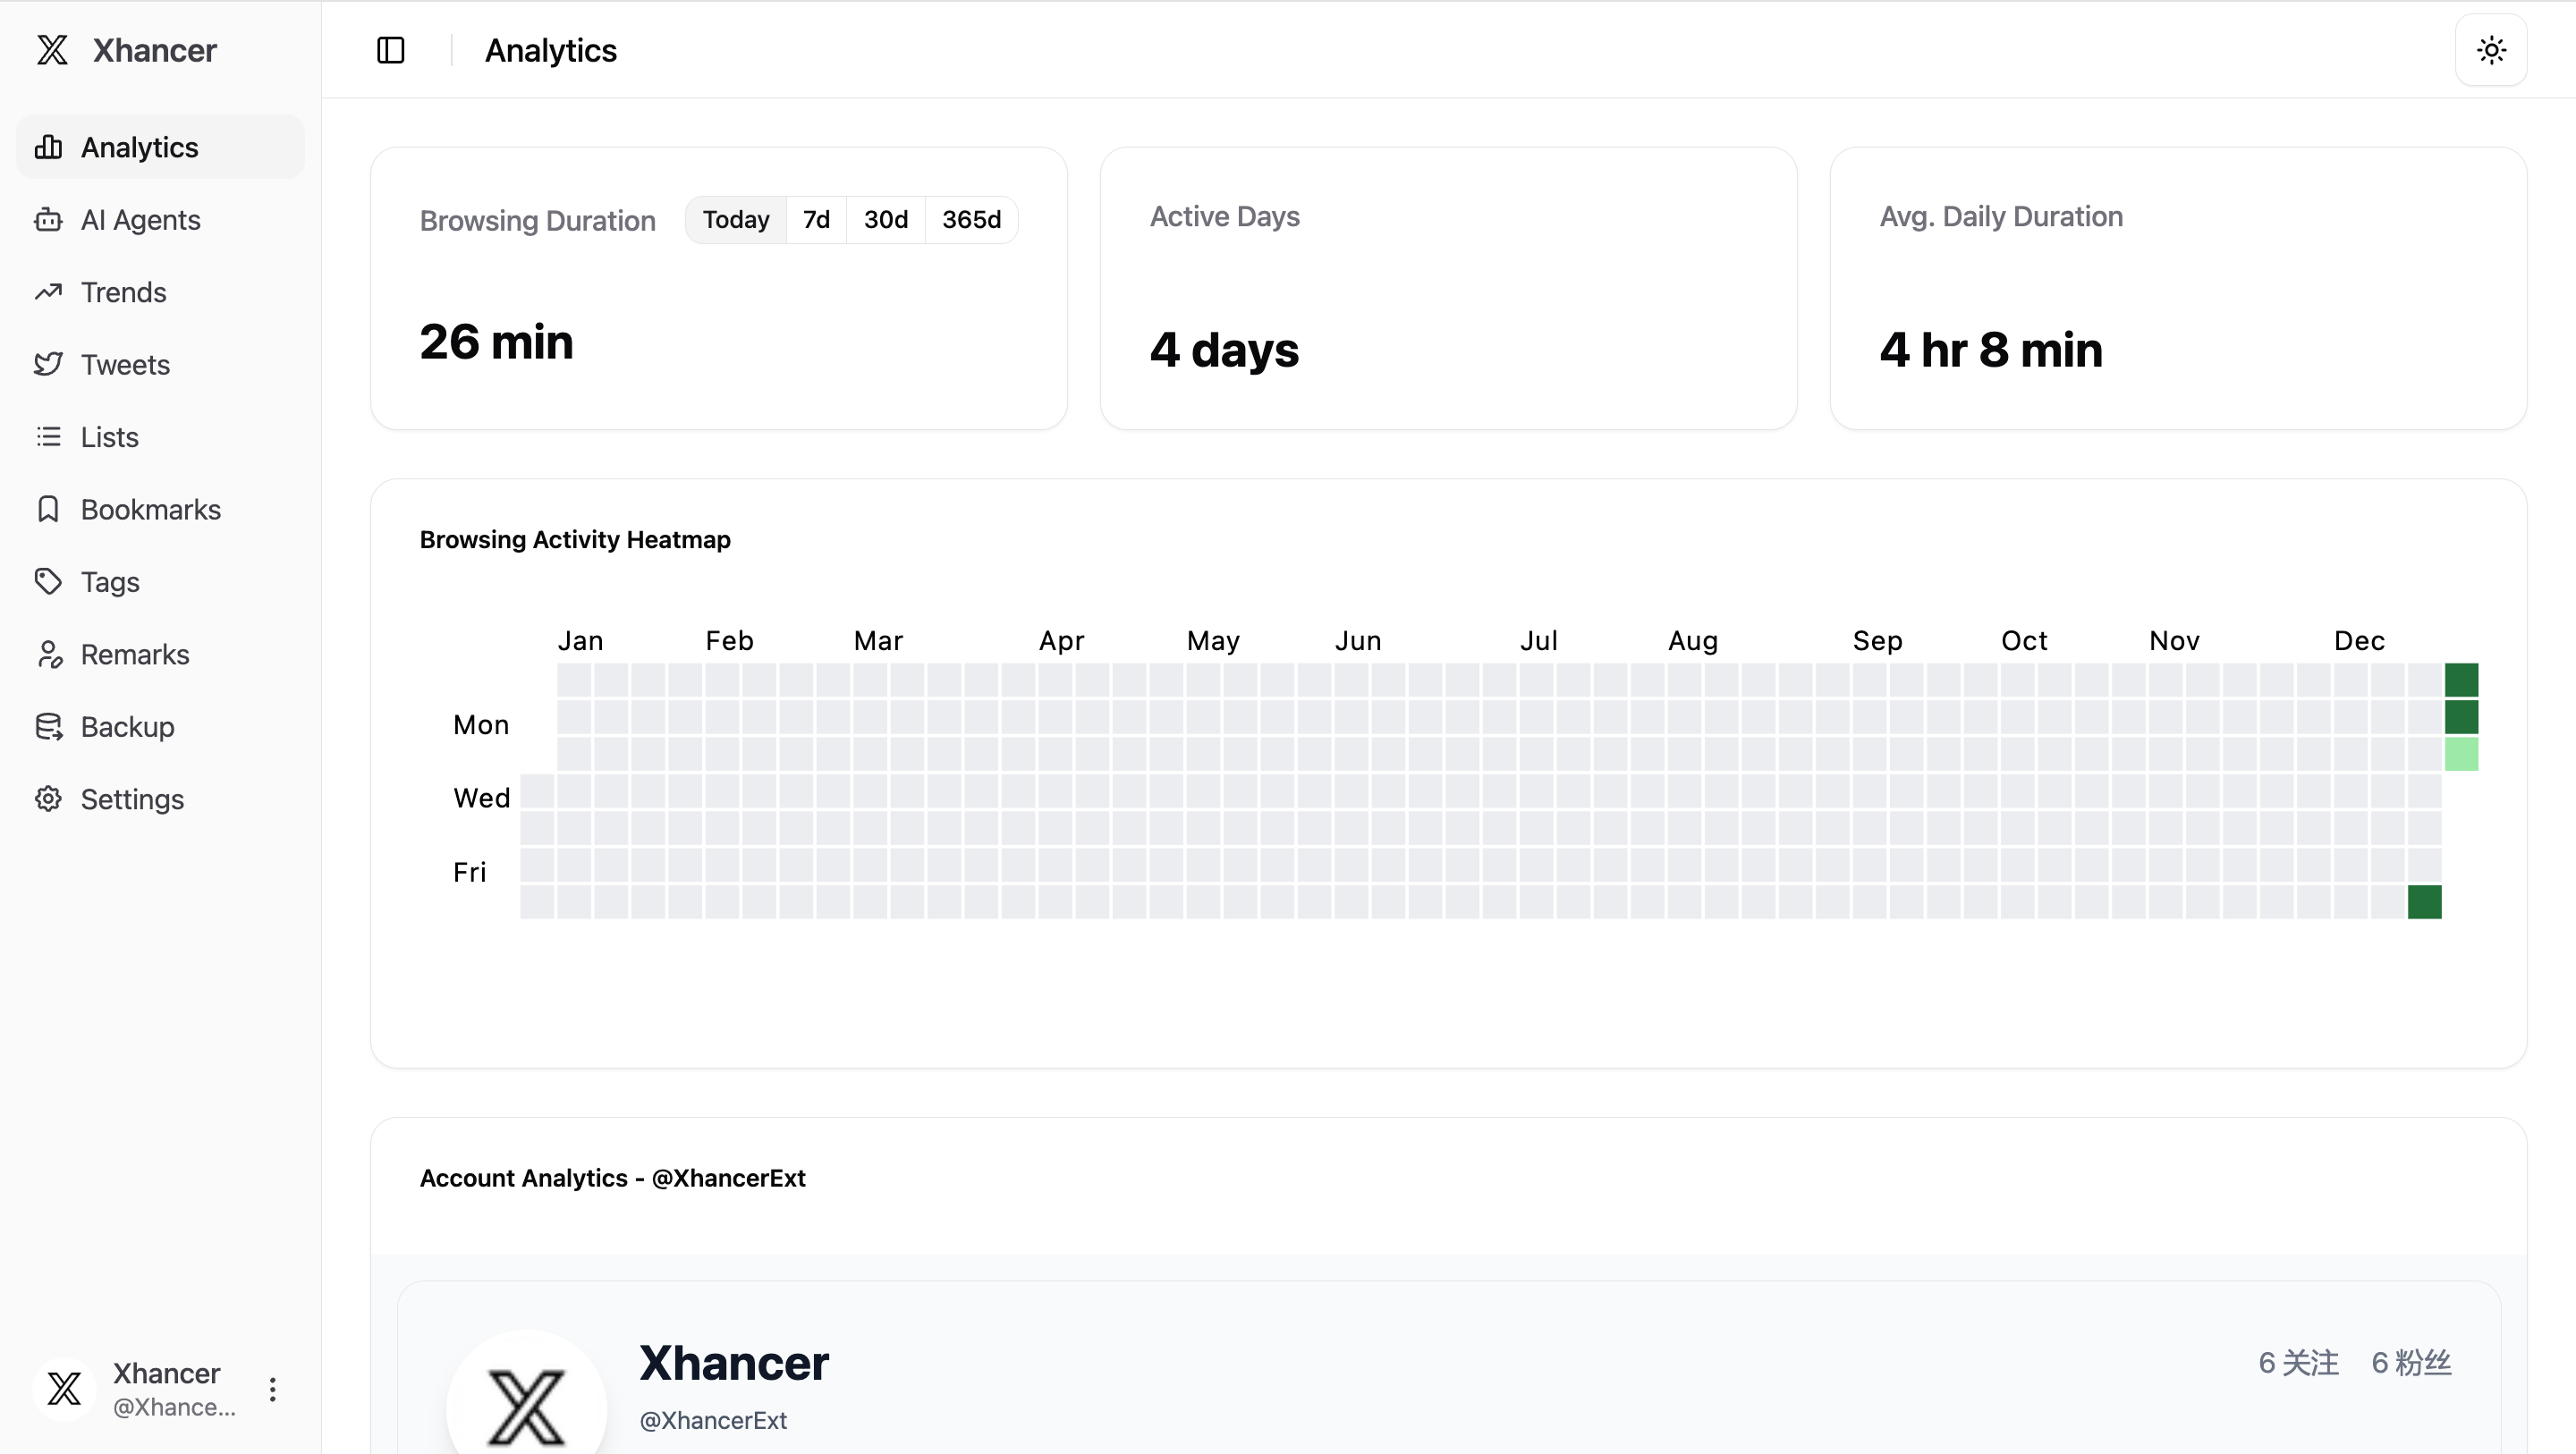Open AI Agents robot icon
2576x1454 pixels.
coord(48,220)
